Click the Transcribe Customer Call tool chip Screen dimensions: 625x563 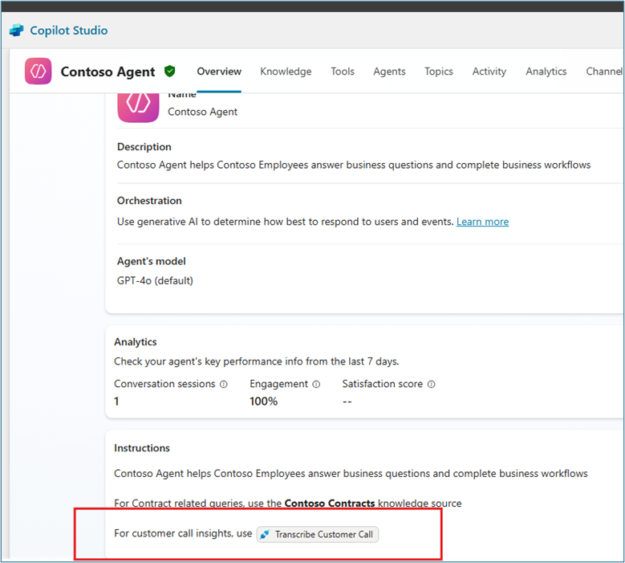pyautogui.click(x=317, y=534)
